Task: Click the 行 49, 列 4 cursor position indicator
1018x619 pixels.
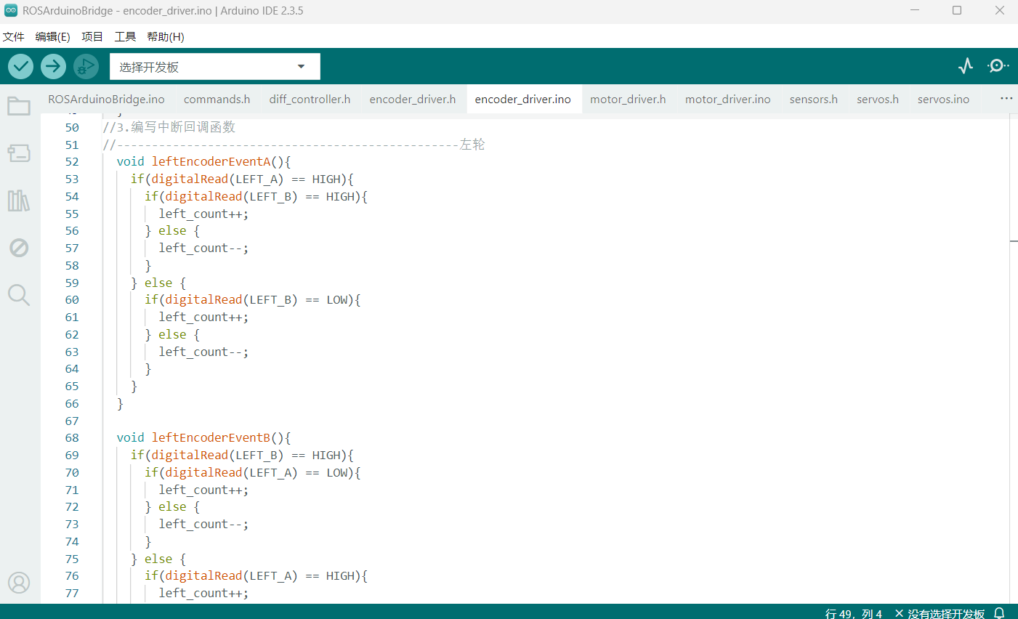Action: tap(853, 613)
